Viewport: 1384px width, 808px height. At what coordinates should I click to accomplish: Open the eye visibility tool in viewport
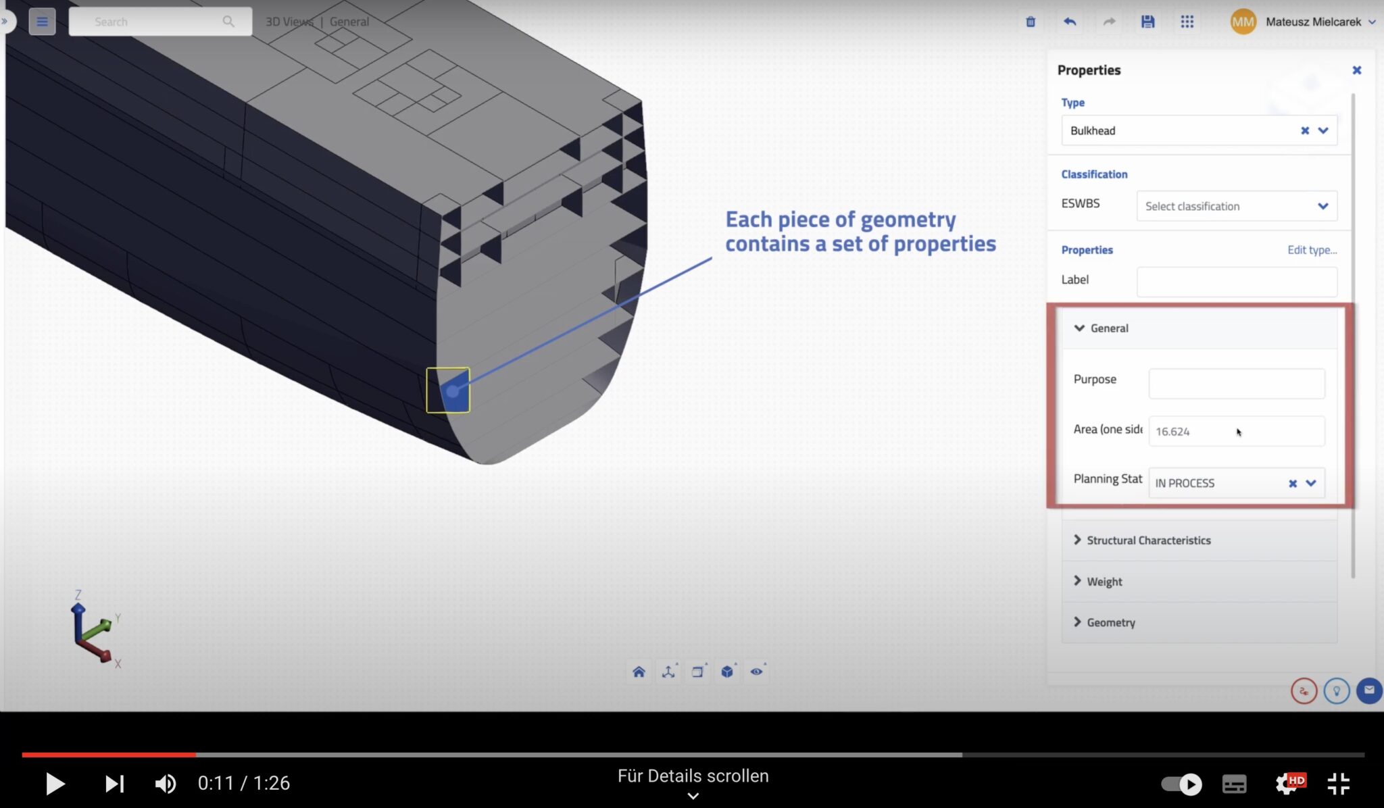pos(757,671)
